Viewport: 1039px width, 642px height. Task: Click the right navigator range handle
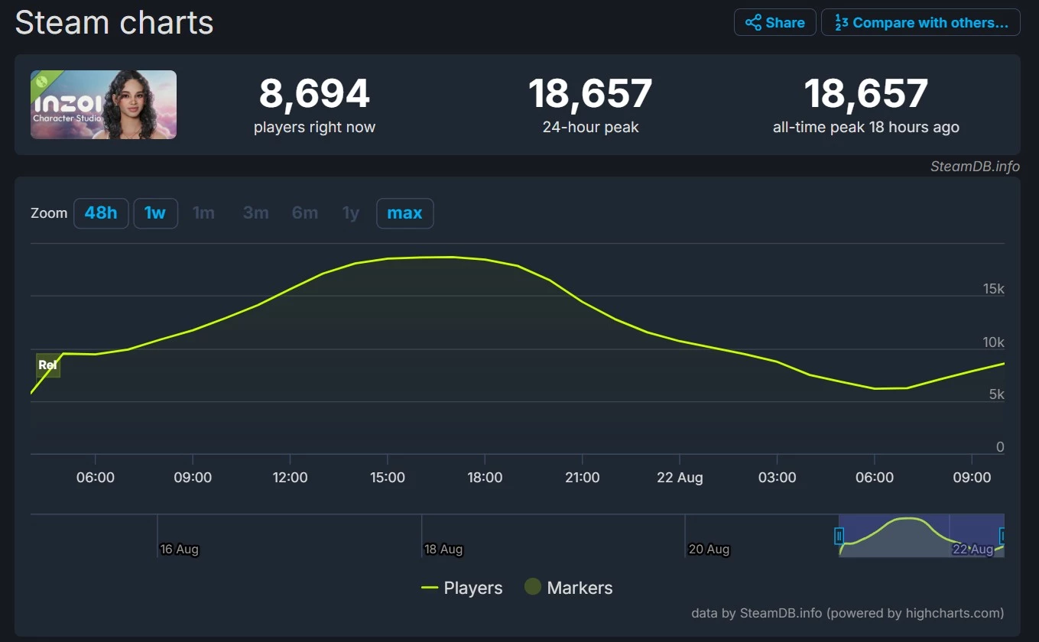tap(1002, 536)
